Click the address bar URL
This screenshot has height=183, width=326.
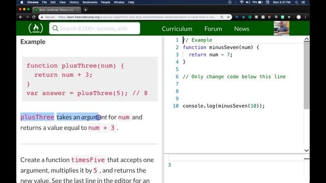[137, 17]
